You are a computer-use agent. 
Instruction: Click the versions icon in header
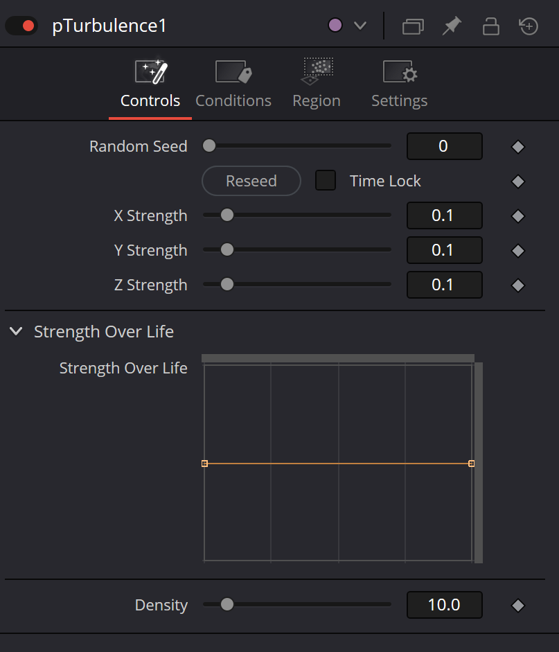point(413,26)
